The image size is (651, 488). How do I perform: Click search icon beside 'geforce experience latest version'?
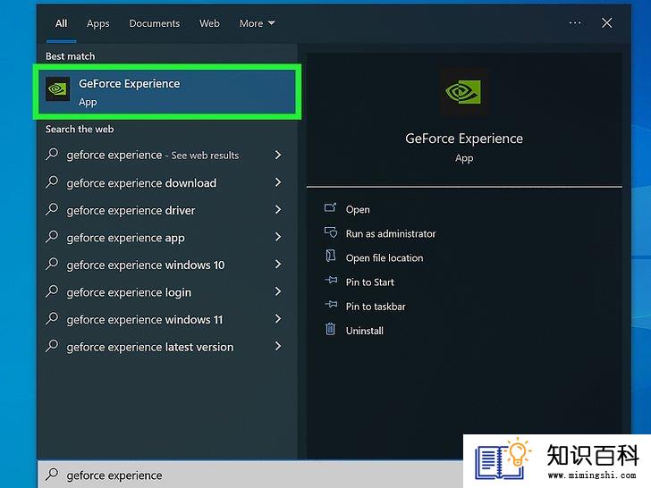tap(52, 346)
